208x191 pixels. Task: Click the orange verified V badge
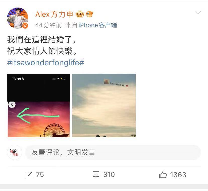click(25, 26)
